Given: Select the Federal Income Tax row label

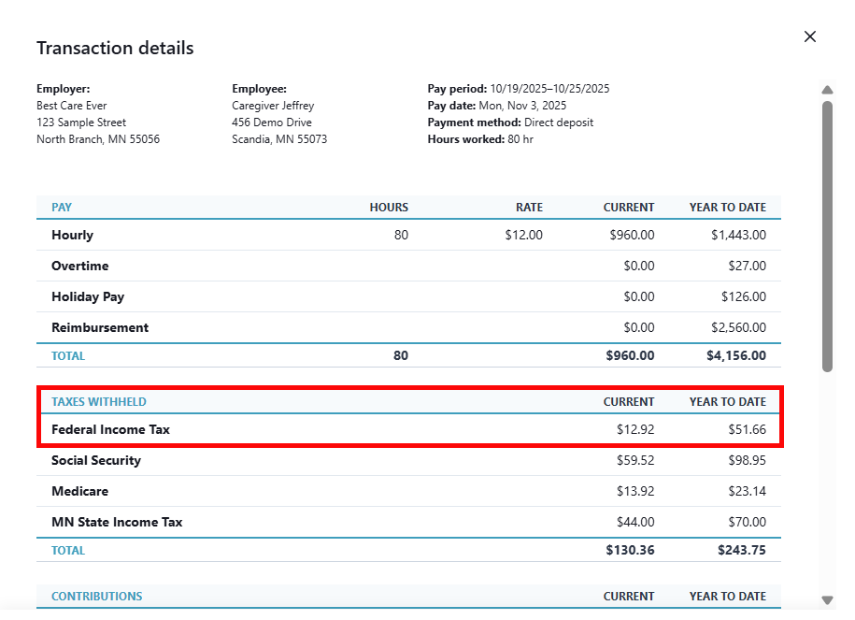Looking at the screenshot, I should pyautogui.click(x=110, y=429).
